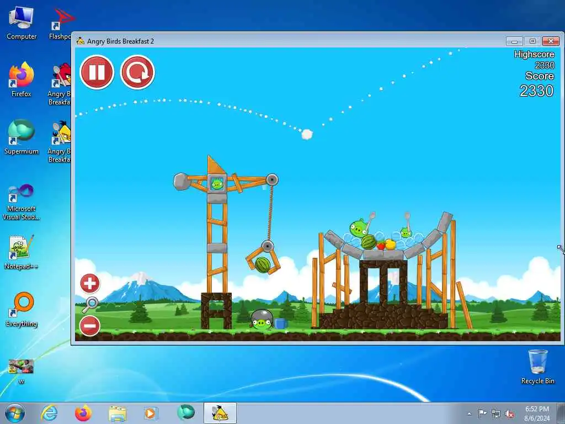The width and height of the screenshot is (565, 424).
Task: Click the large green pig on the bowl
Action: [358, 228]
